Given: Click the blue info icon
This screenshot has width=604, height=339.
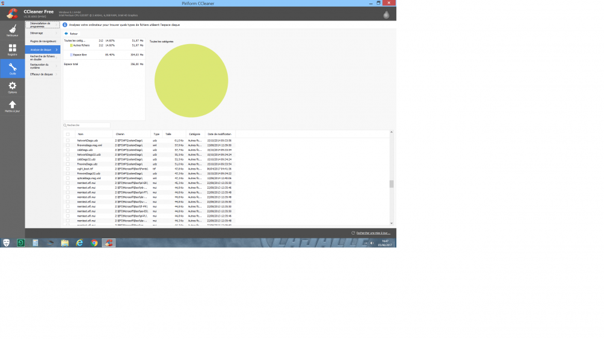Looking at the screenshot, I should click(x=65, y=25).
